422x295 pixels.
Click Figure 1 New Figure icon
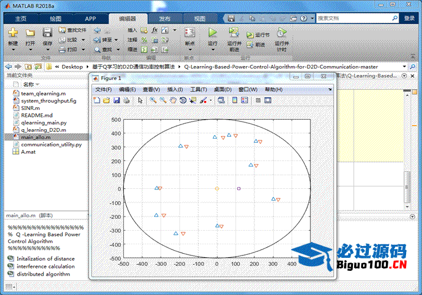tap(97, 100)
